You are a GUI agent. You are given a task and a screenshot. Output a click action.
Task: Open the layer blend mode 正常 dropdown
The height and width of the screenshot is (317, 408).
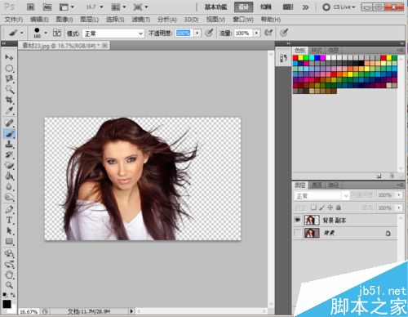tap(322, 195)
